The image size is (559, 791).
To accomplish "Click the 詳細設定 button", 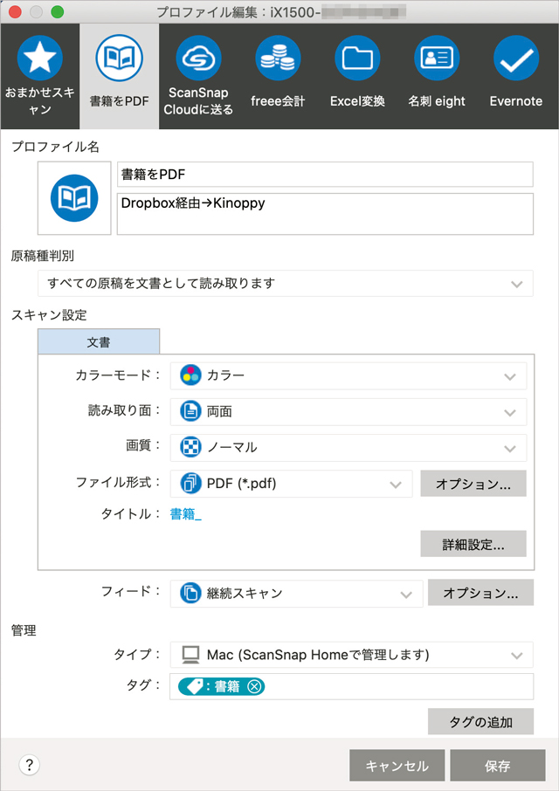I will coord(473,544).
